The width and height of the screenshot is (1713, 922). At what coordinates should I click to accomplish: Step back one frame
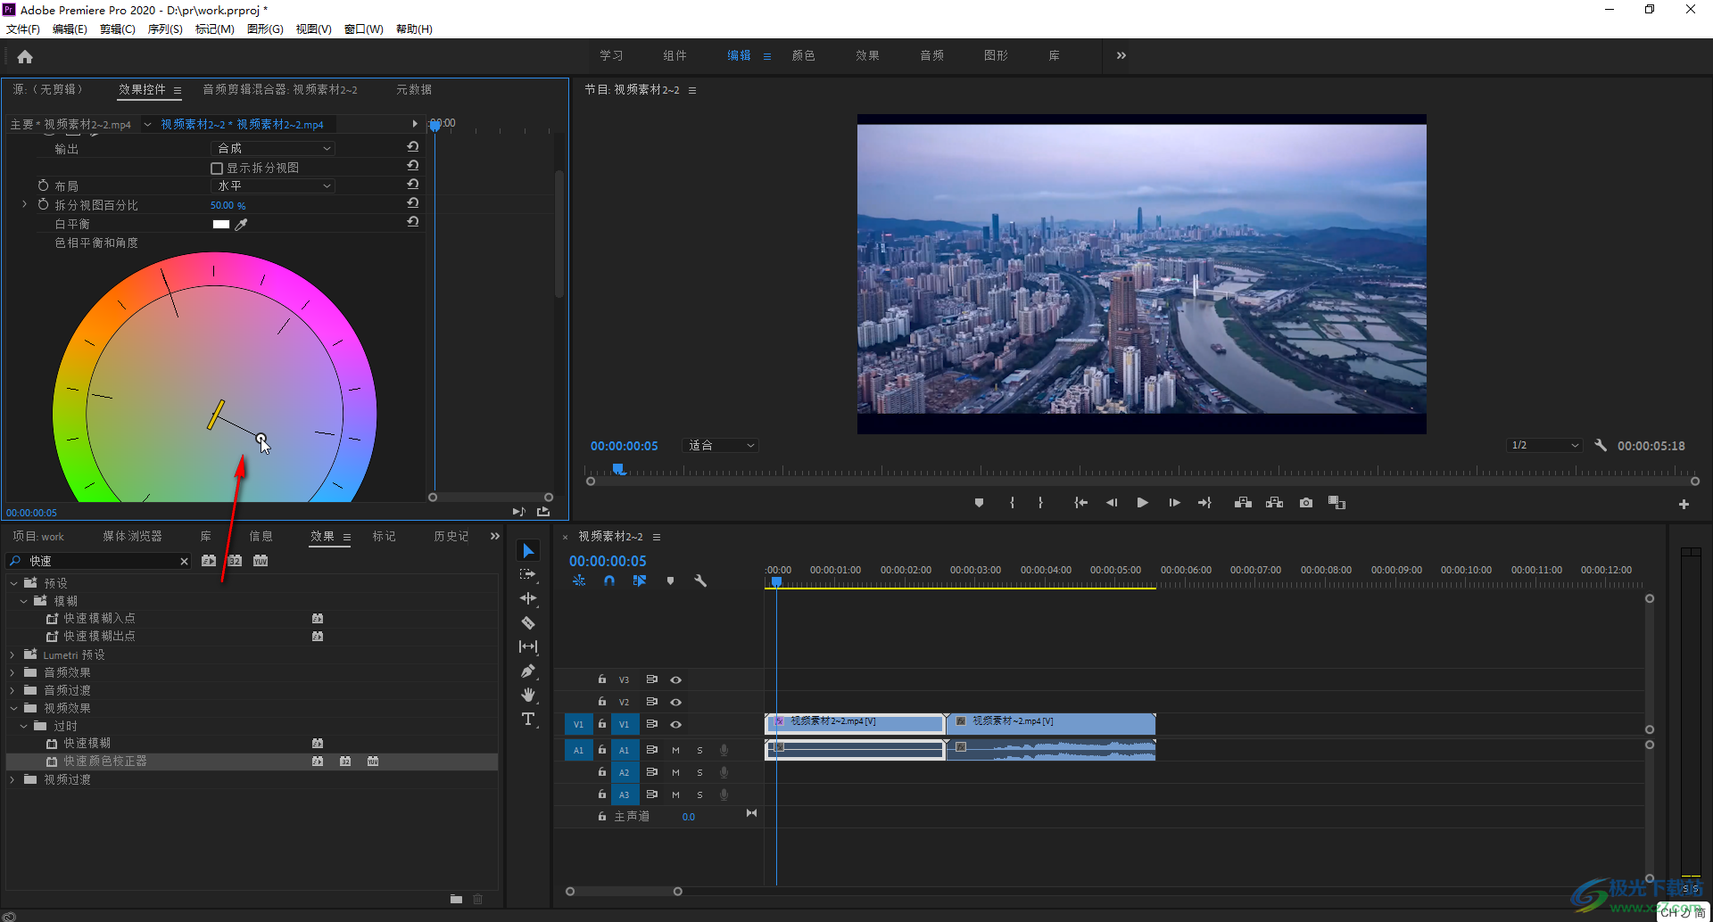tap(1112, 503)
